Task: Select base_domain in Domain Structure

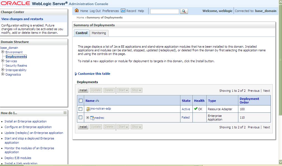Action: pyautogui.click(x=9, y=48)
